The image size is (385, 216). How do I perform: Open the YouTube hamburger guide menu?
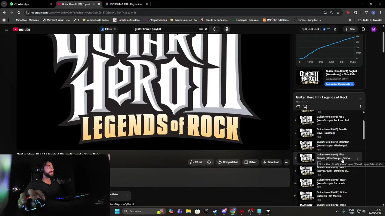(x=6, y=29)
